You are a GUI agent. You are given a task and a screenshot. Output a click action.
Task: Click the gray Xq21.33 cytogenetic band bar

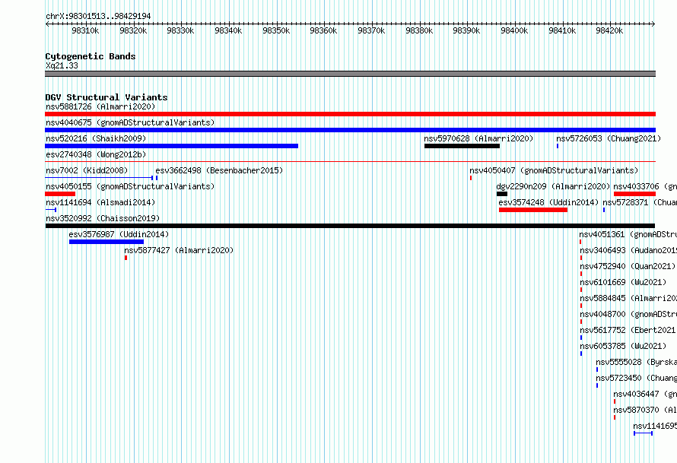350,74
